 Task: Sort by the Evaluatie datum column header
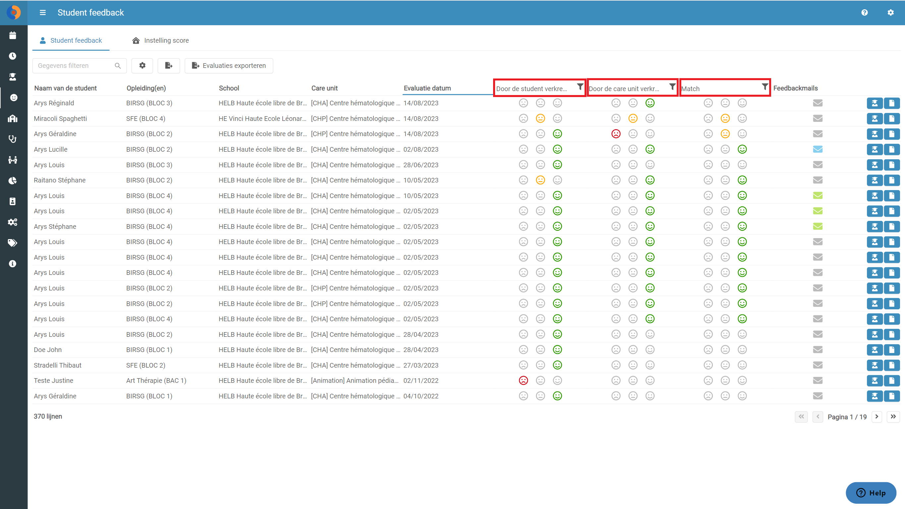pos(427,88)
